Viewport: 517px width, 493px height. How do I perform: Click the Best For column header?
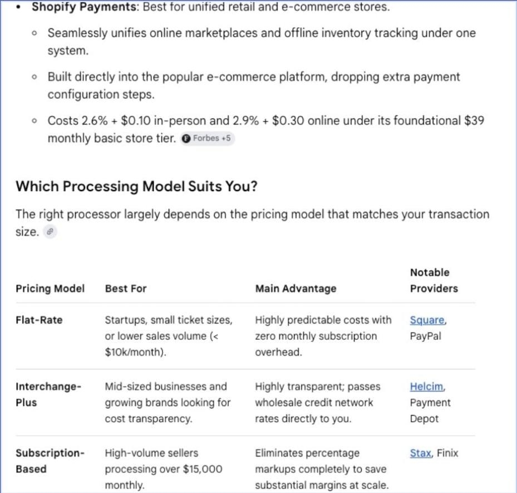pyautogui.click(x=126, y=289)
